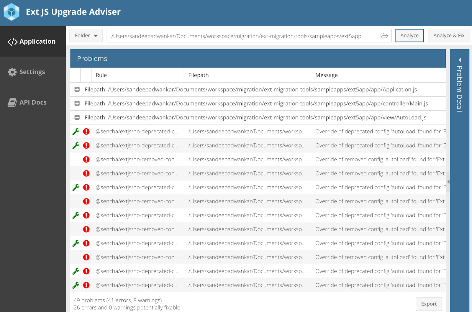472x312 pixels.
Task: Open the API Docs book icon
Action: [12, 102]
